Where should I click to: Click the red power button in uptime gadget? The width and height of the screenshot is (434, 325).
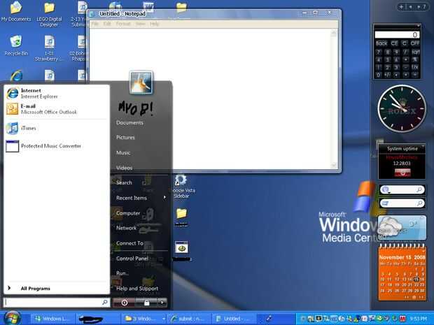click(x=402, y=173)
